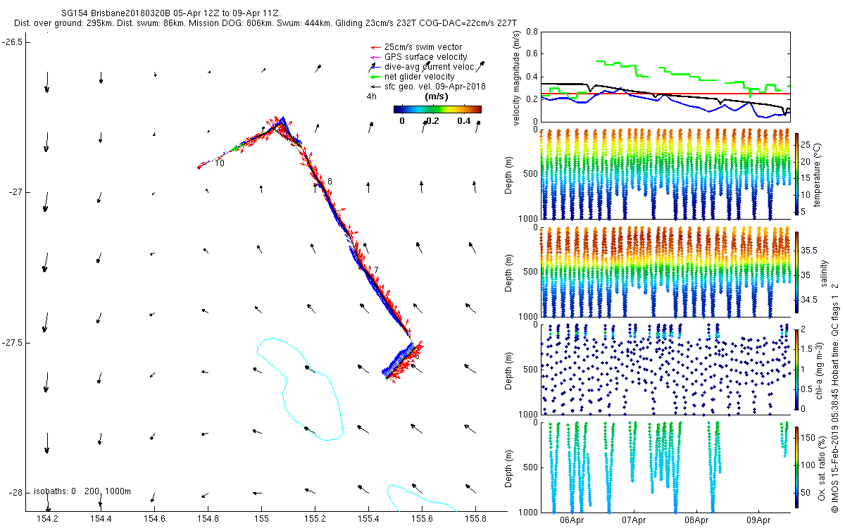Click the 07Apr date tick label
Viewport: 845px width, 528px height.
(x=634, y=521)
